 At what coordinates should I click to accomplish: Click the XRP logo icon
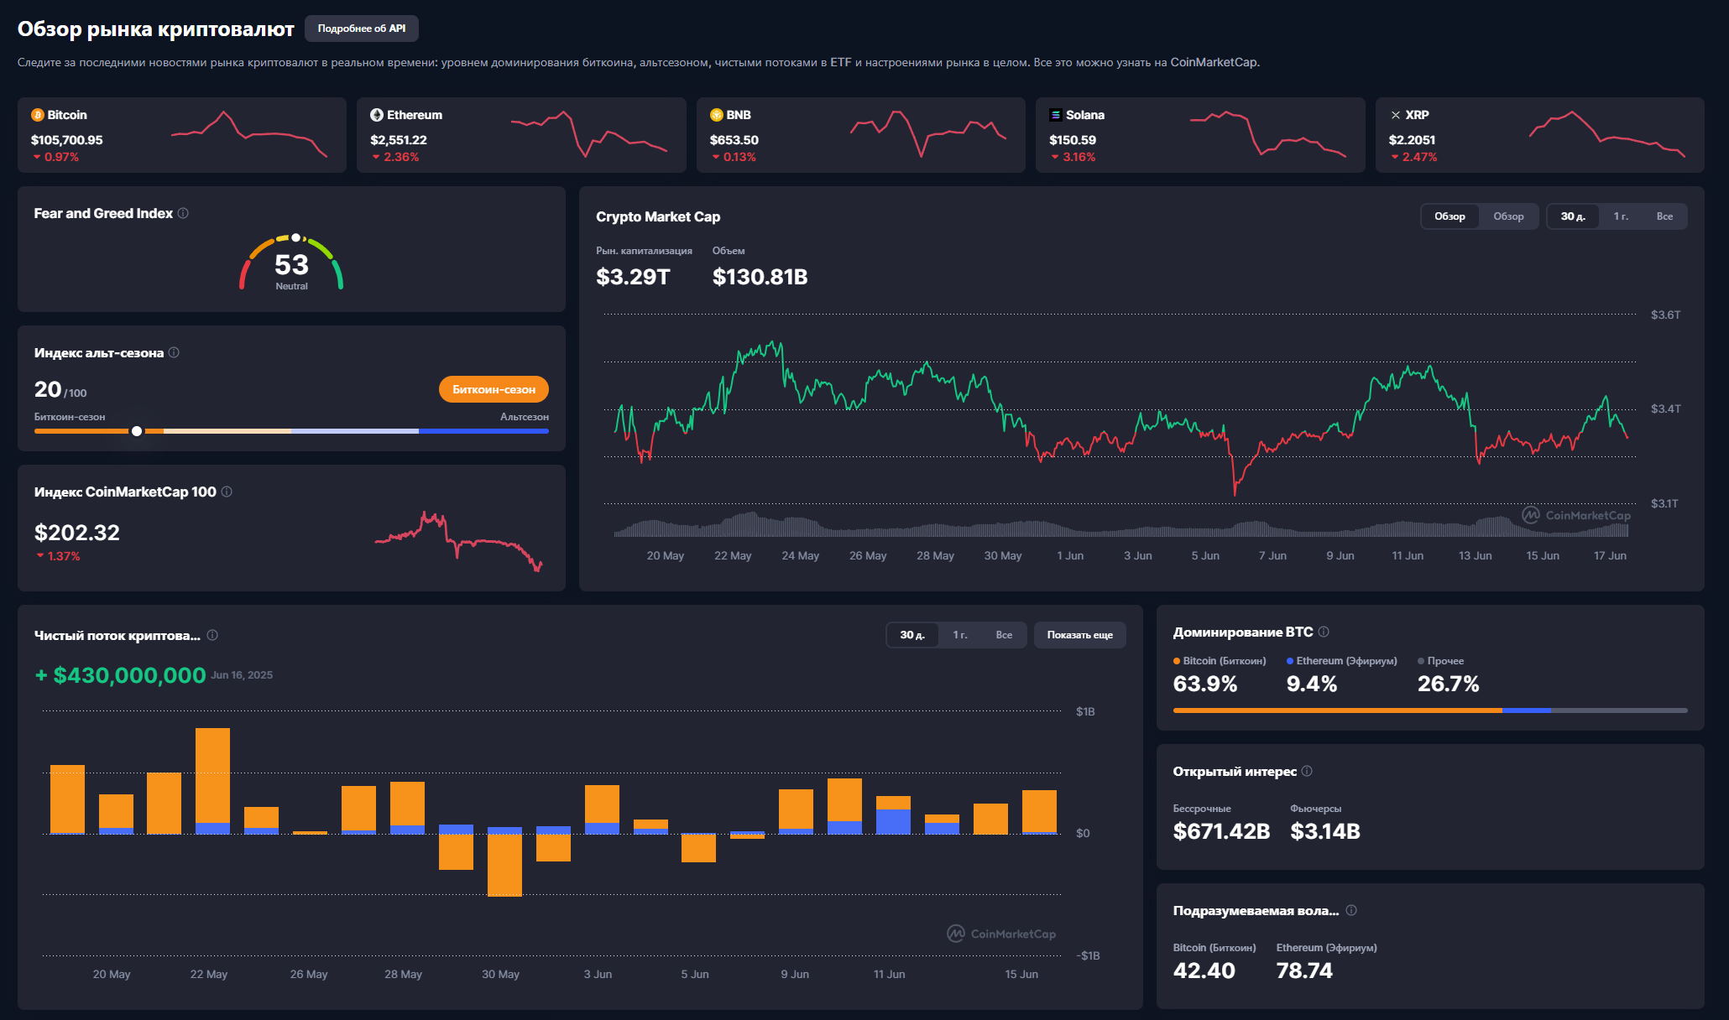click(1396, 115)
